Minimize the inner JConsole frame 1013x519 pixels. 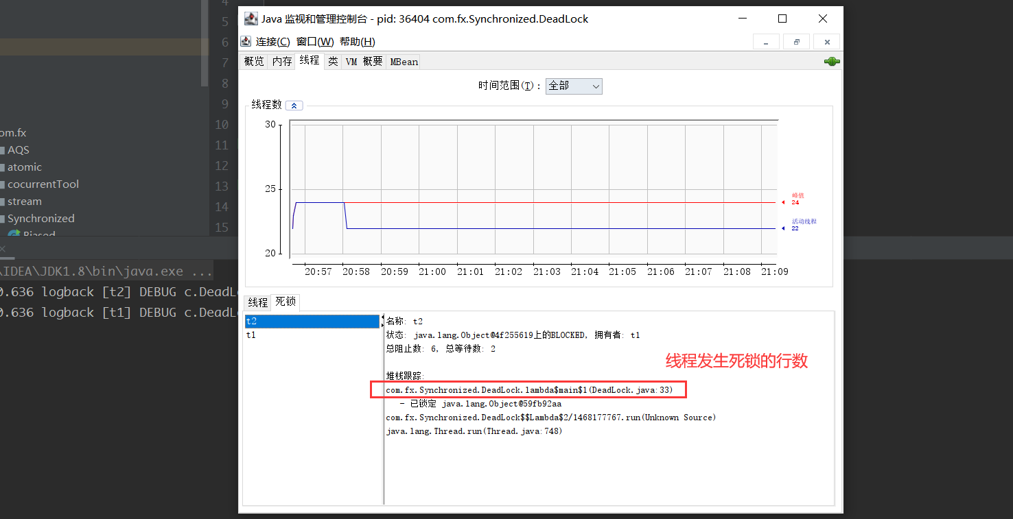pos(766,42)
